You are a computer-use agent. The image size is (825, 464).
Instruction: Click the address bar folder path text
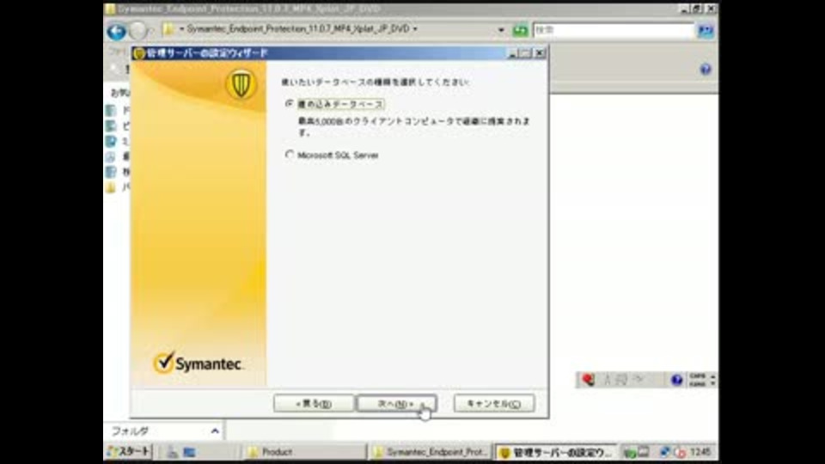pyautogui.click(x=298, y=28)
